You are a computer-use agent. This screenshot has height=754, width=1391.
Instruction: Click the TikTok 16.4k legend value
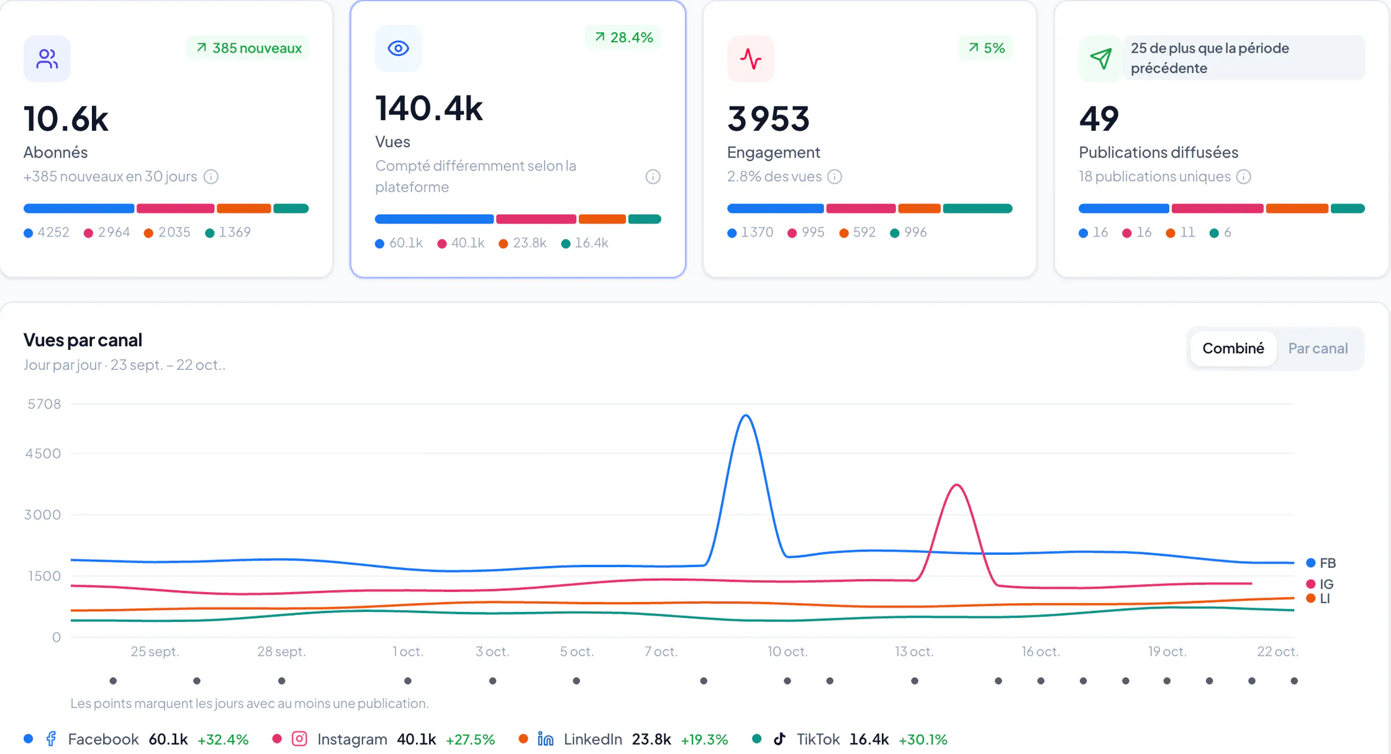(x=869, y=739)
